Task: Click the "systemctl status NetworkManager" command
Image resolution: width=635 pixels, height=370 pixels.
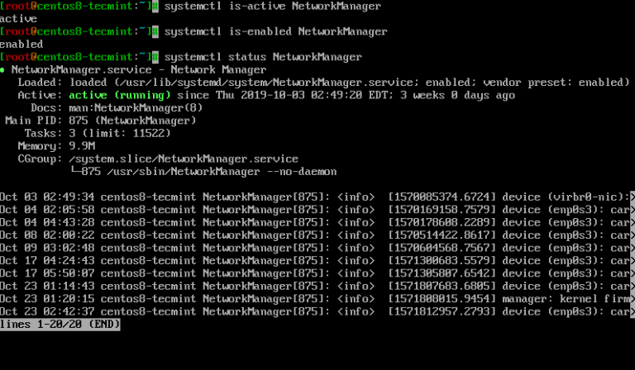Action: (263, 58)
